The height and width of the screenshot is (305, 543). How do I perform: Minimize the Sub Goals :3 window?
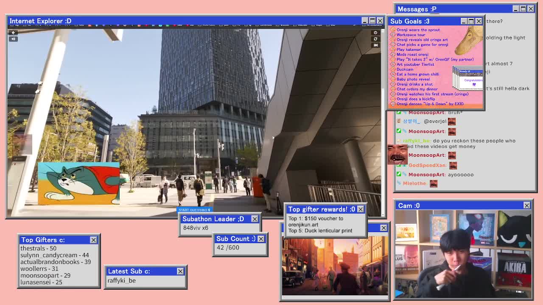pos(464,21)
